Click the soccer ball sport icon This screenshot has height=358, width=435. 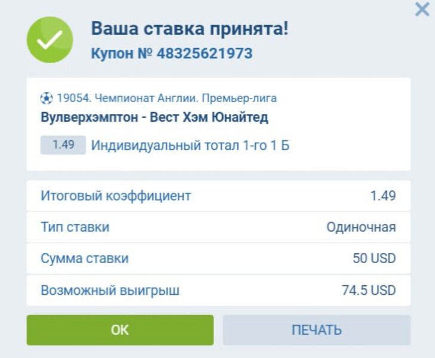[47, 98]
